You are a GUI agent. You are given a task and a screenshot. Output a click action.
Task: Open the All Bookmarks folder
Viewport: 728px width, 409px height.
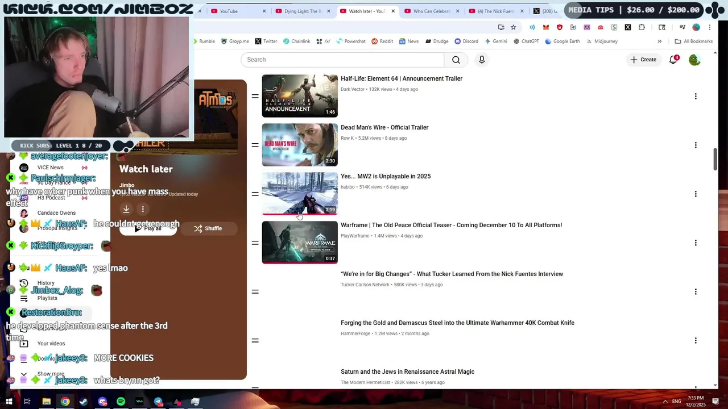point(693,41)
